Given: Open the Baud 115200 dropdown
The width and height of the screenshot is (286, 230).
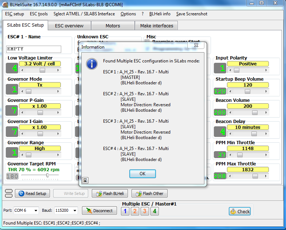Looking at the screenshot, I should [x=66, y=210].
